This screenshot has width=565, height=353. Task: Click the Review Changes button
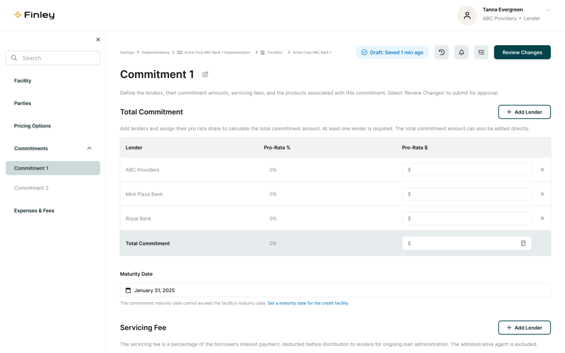(522, 52)
